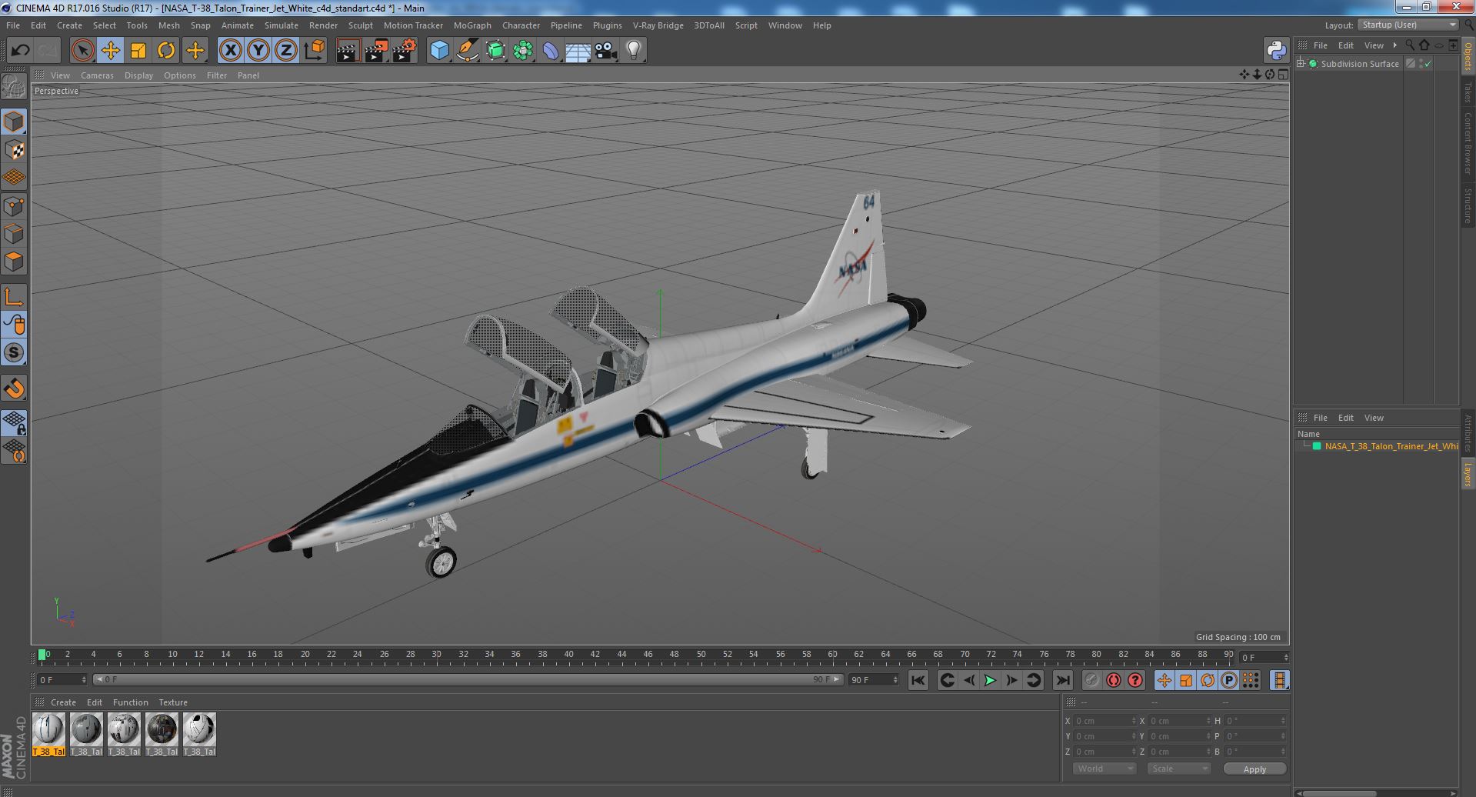Image resolution: width=1476 pixels, height=797 pixels.
Task: Activate the Scale tool
Action: coord(138,51)
